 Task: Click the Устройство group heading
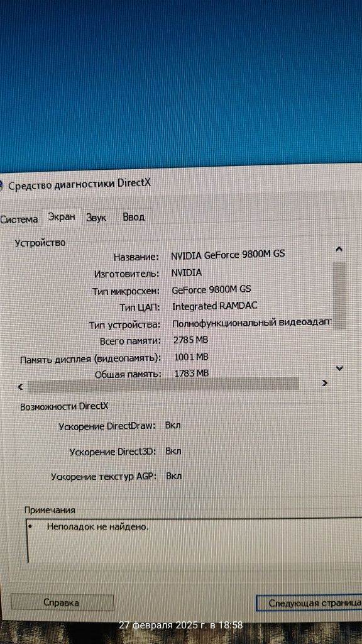[40, 243]
